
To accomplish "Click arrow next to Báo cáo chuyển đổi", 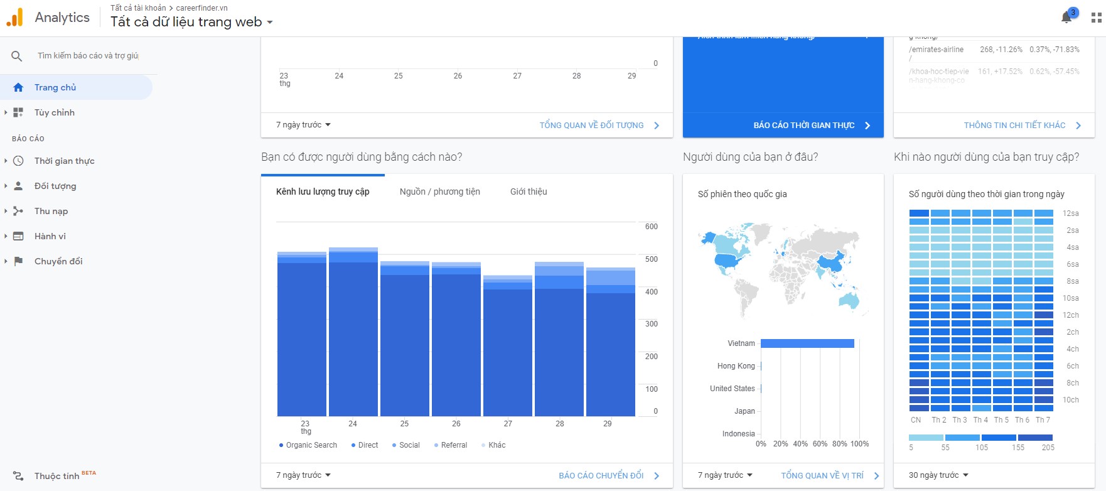I will click(657, 476).
